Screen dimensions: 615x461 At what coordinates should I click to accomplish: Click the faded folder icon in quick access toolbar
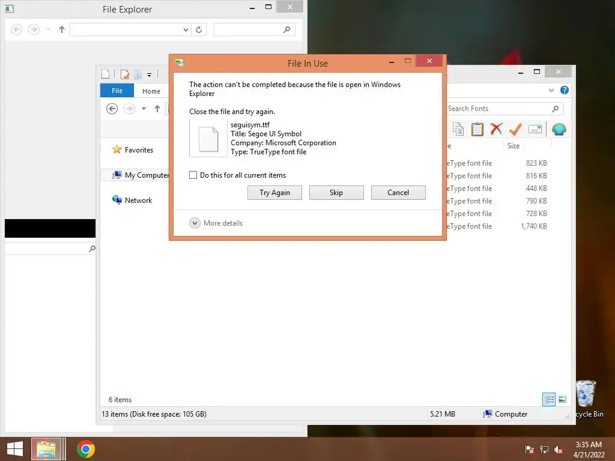click(138, 74)
